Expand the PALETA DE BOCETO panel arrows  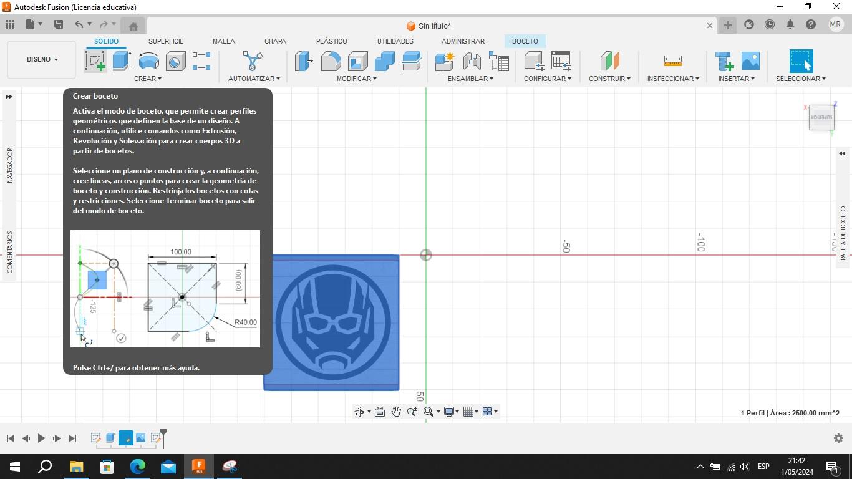pos(842,153)
